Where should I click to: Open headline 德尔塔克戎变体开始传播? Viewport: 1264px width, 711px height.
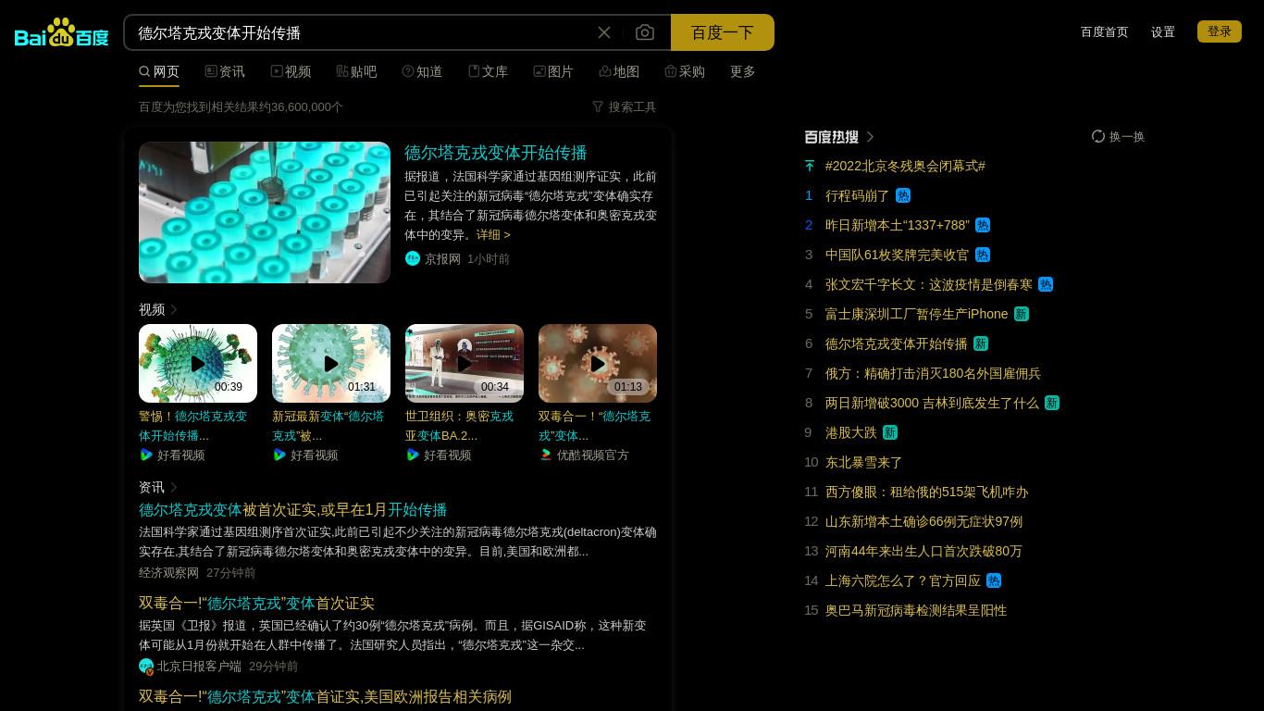pos(496,153)
